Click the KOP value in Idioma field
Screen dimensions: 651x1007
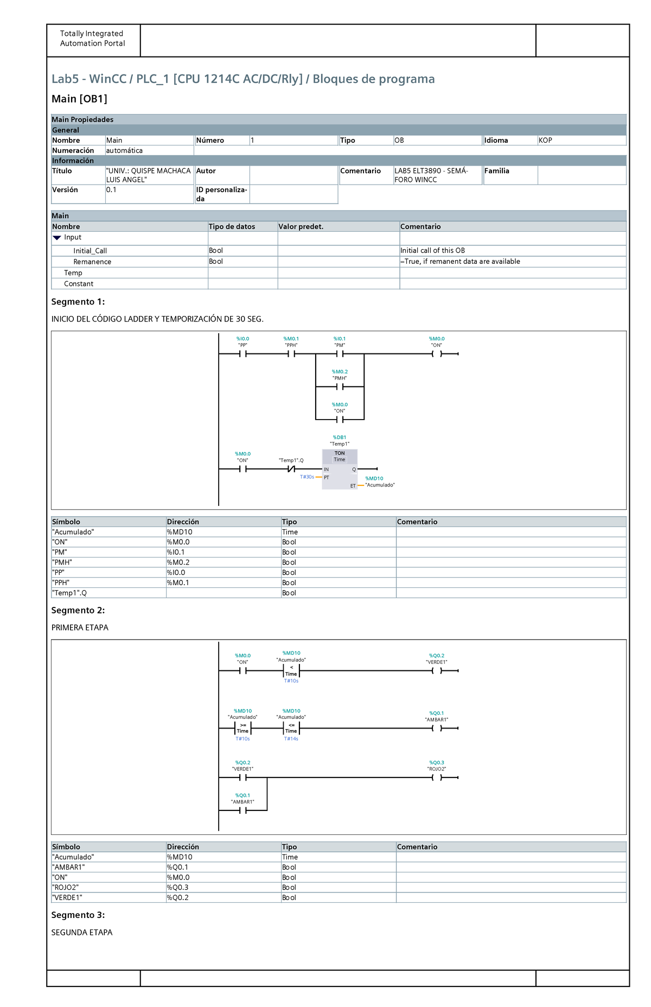coord(545,140)
